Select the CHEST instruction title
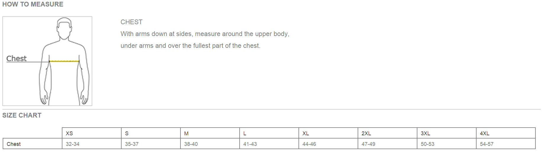The image size is (544, 158). pyautogui.click(x=131, y=22)
